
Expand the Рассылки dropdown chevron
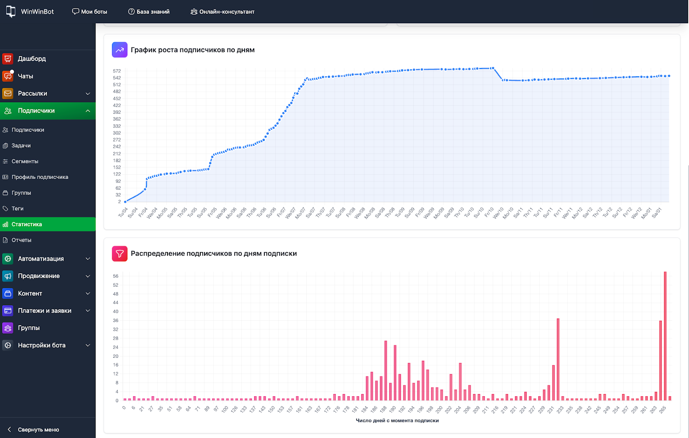88,94
